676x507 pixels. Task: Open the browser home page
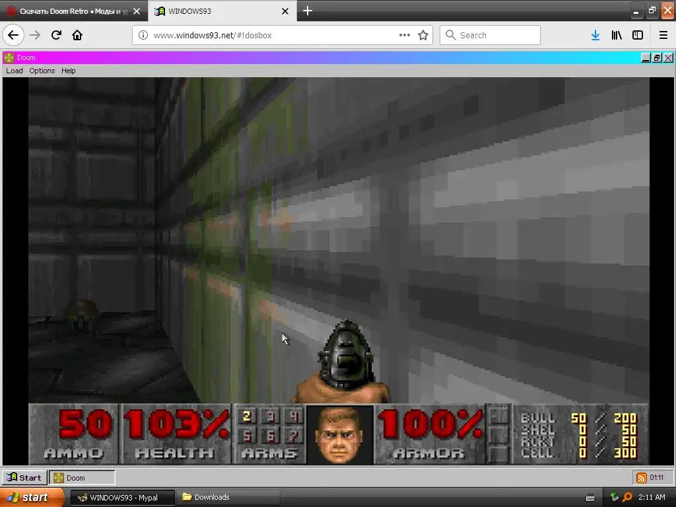pyautogui.click(x=77, y=35)
